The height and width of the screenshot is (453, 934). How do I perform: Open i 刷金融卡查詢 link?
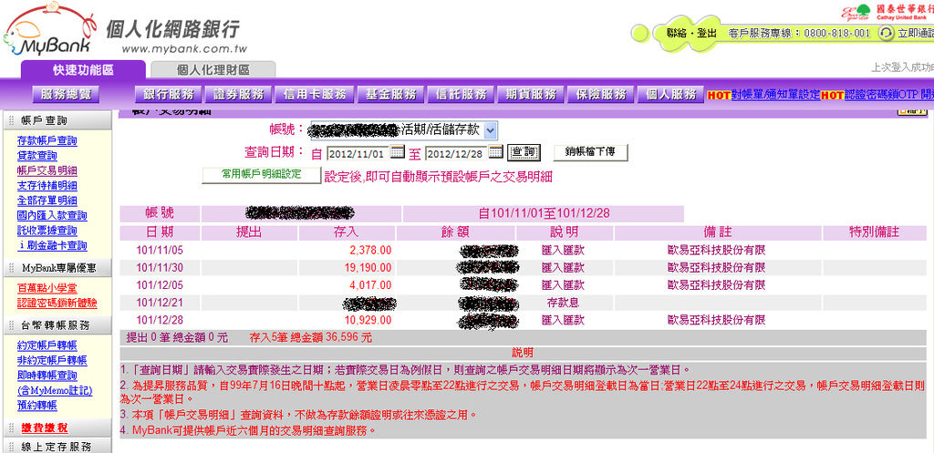click(x=52, y=245)
